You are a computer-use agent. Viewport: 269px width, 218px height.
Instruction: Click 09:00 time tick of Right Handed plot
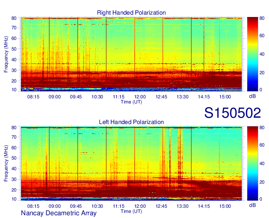pos(55,97)
